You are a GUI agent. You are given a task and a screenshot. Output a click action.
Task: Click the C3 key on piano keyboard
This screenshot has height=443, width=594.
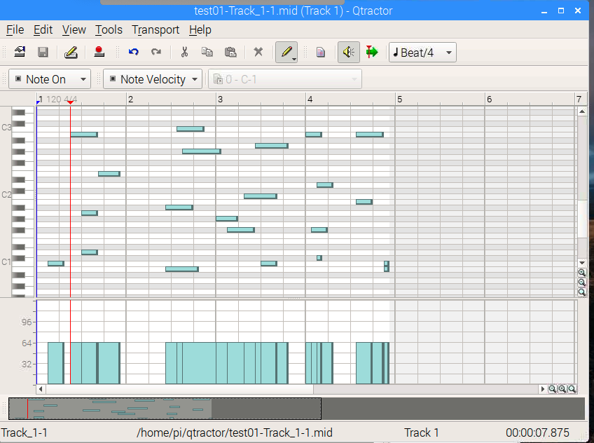click(24, 129)
